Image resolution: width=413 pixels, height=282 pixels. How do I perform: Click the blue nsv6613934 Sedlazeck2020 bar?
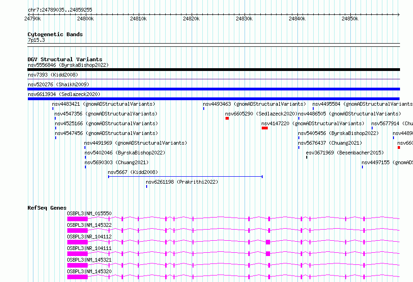213,99
